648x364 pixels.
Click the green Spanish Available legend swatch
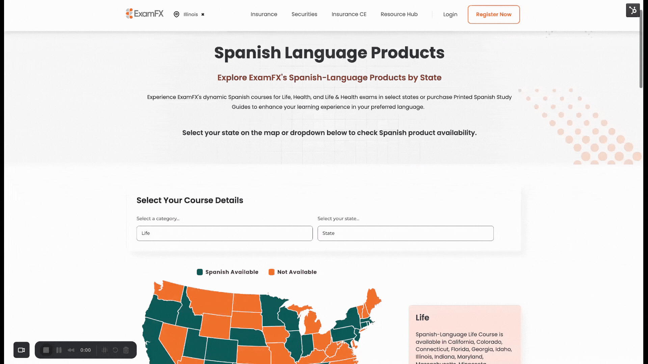pos(199,272)
